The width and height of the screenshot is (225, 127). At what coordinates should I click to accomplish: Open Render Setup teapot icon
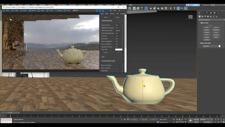151,8
